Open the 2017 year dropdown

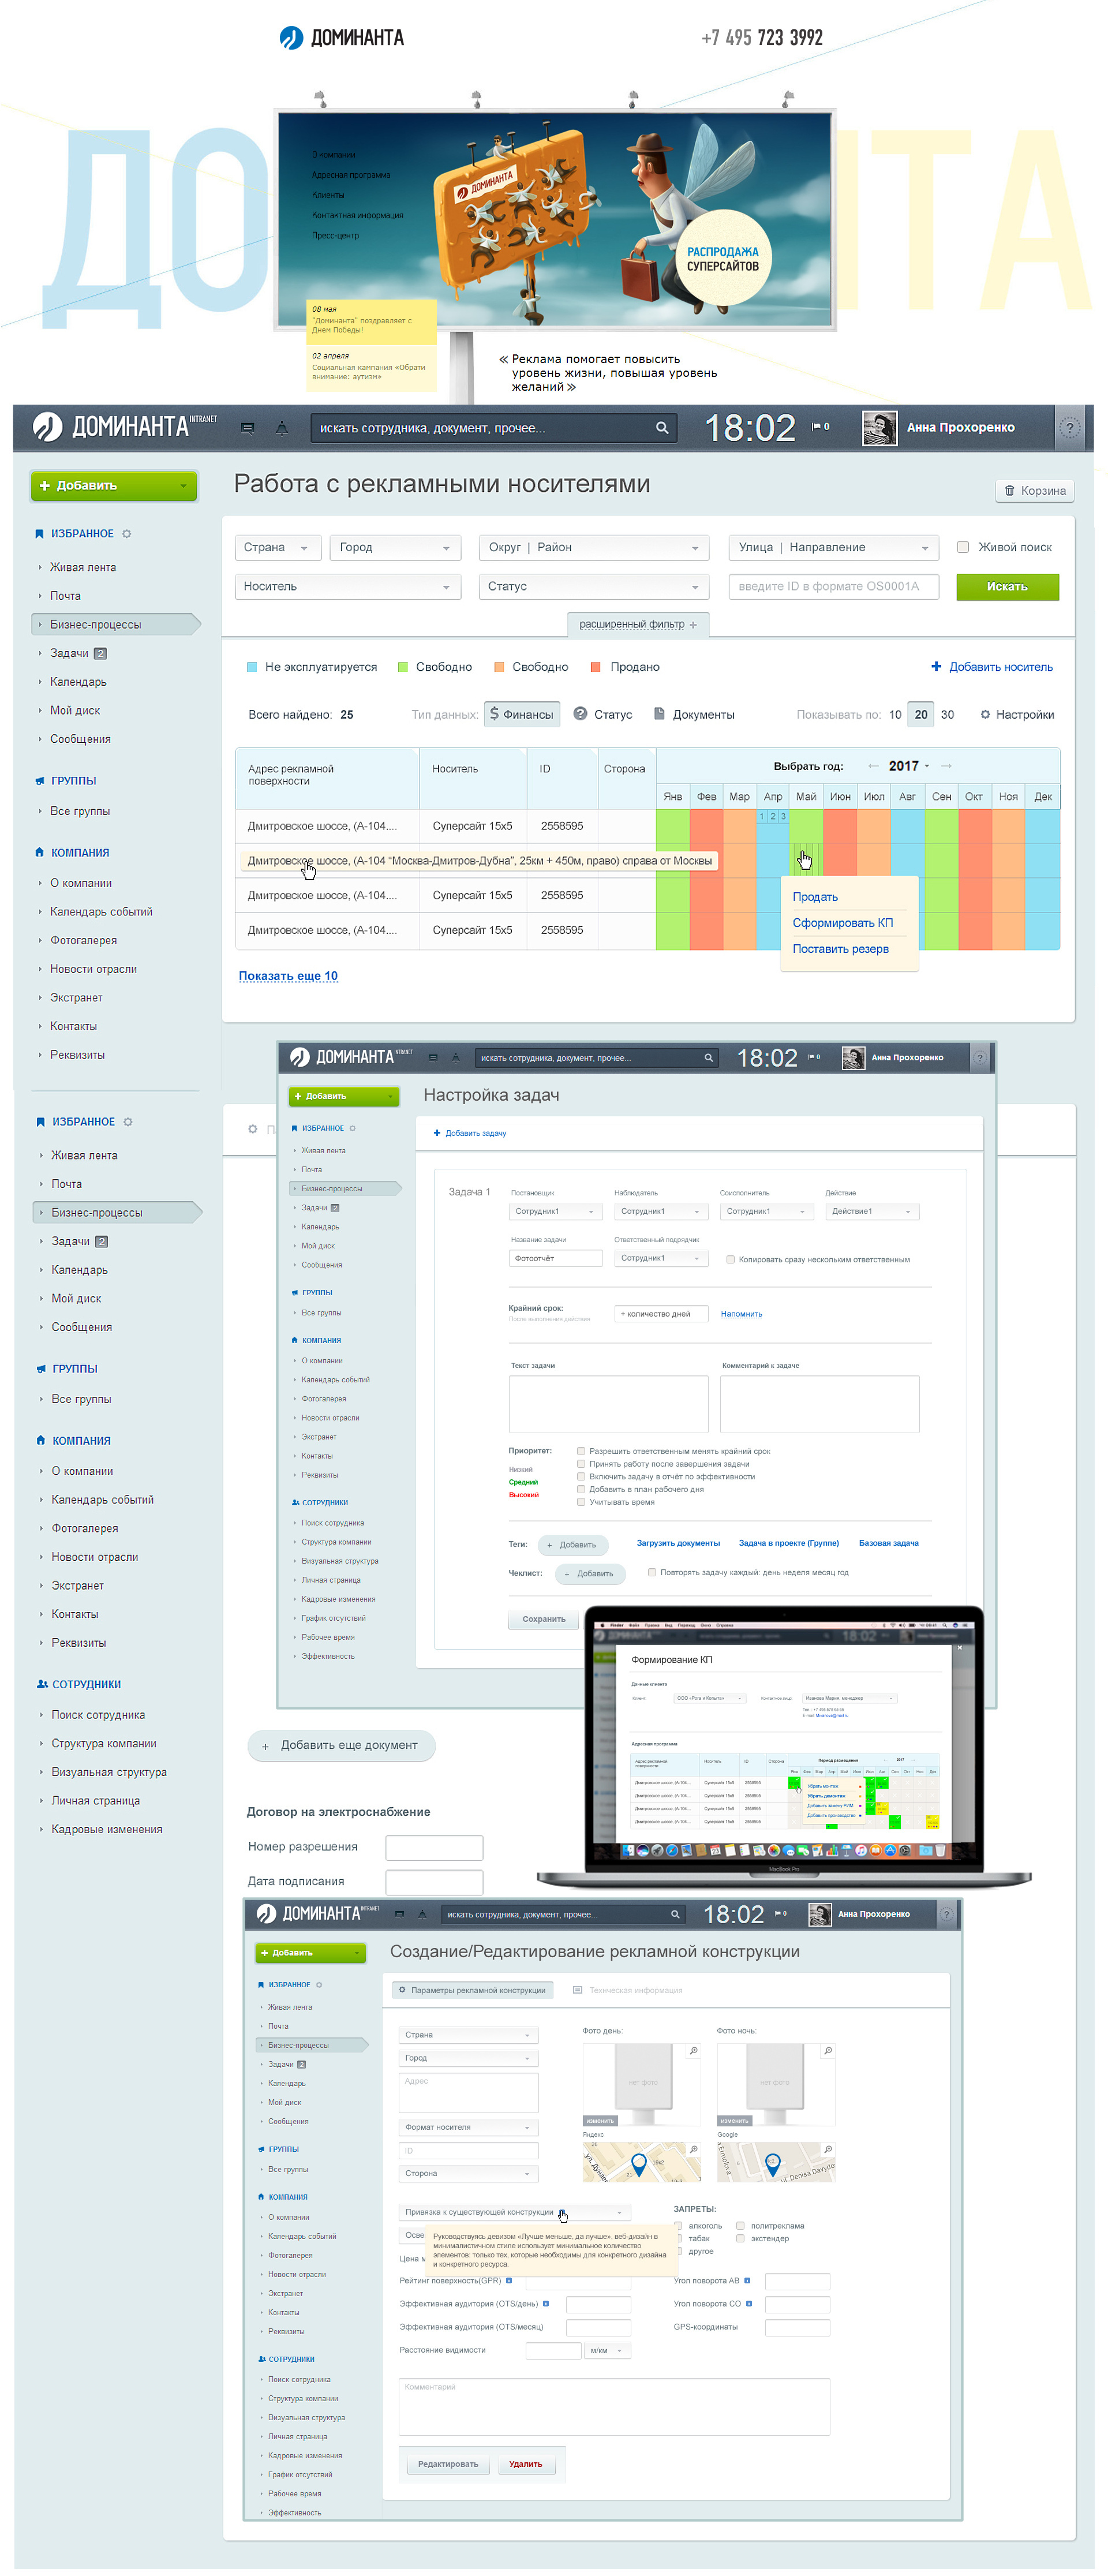tap(909, 766)
